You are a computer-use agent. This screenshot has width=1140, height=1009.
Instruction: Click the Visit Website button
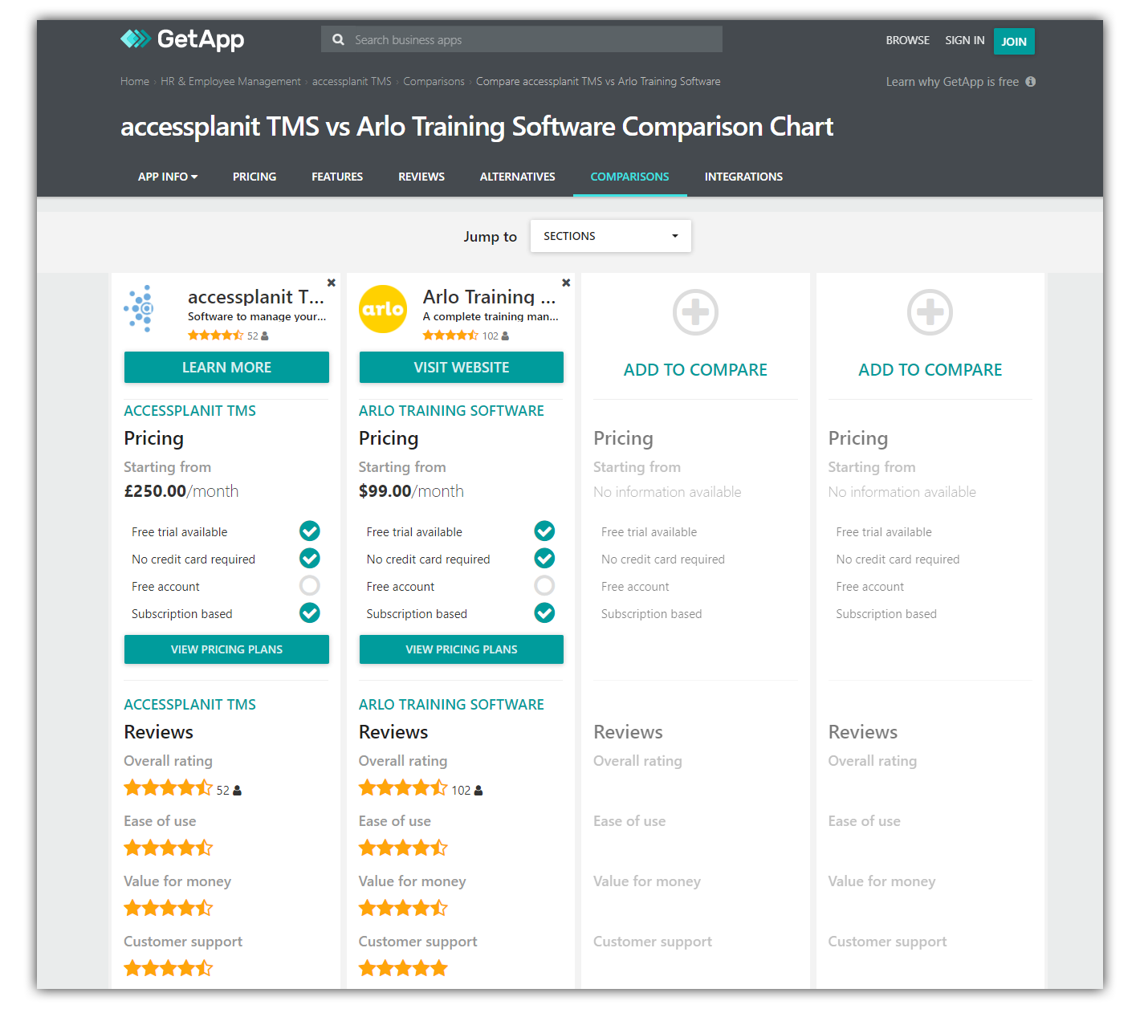pyautogui.click(x=461, y=368)
